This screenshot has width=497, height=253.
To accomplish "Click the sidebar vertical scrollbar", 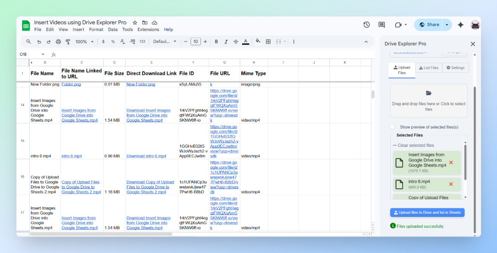I will tap(475, 160).
